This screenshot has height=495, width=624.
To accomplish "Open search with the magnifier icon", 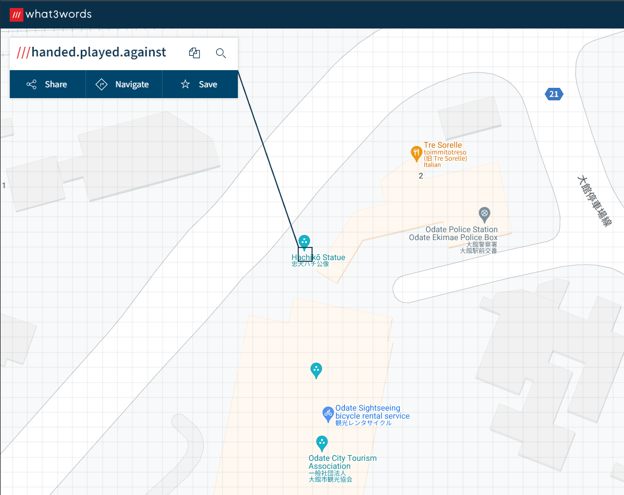I will click(221, 53).
